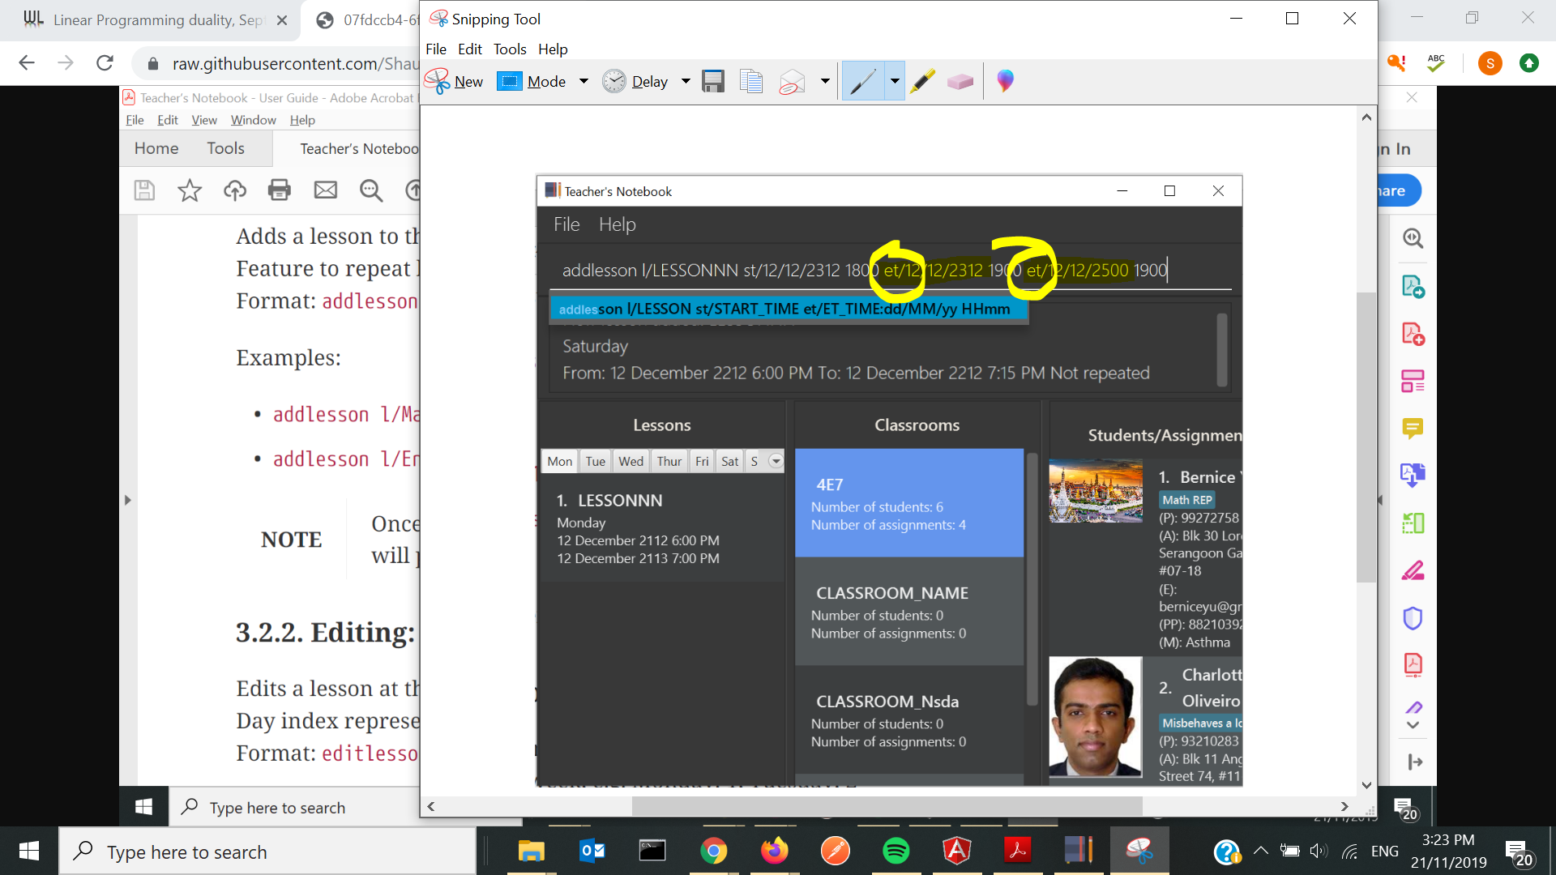Open Pen color options dropdown arrow
The image size is (1556, 875).
tap(895, 81)
